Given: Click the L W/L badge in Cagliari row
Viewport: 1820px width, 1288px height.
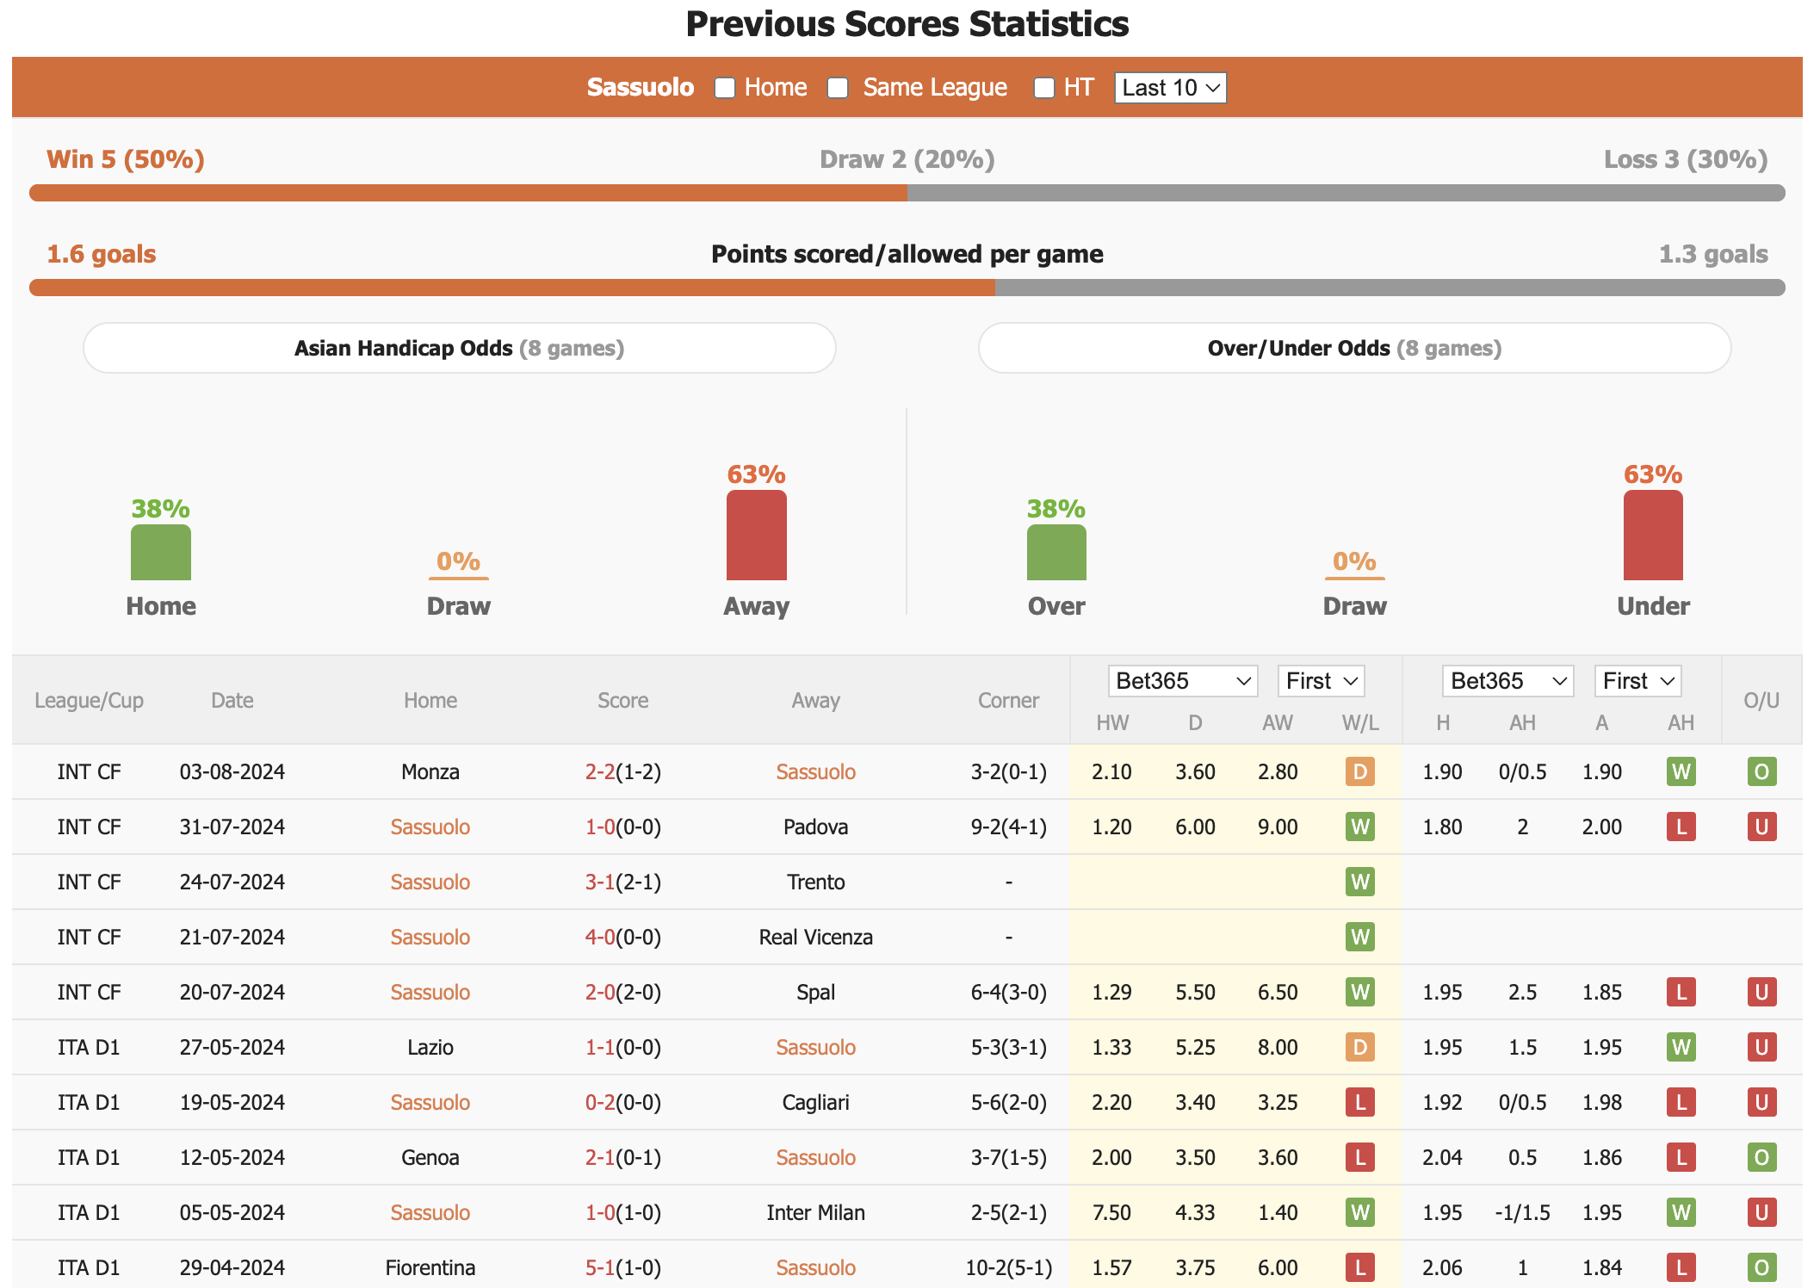Looking at the screenshot, I should coord(1360,1102).
